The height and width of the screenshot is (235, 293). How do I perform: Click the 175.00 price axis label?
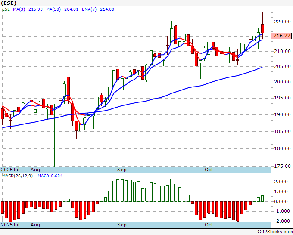point(282,166)
